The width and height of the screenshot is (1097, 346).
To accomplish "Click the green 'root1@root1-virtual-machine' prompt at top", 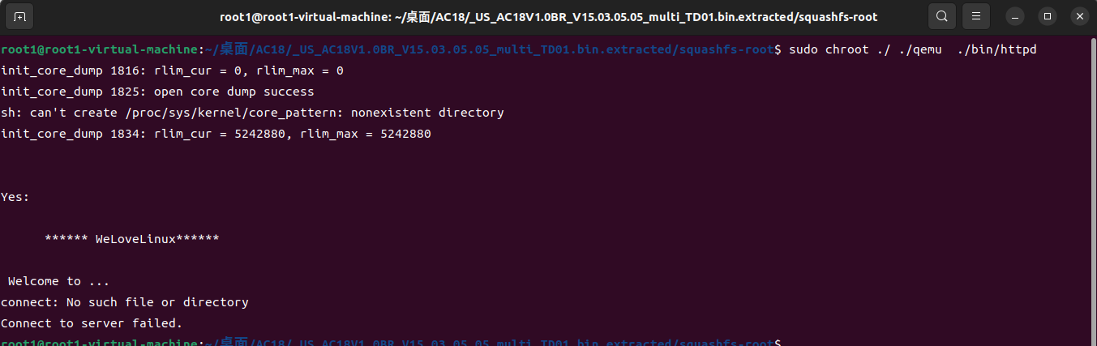I will 100,50.
